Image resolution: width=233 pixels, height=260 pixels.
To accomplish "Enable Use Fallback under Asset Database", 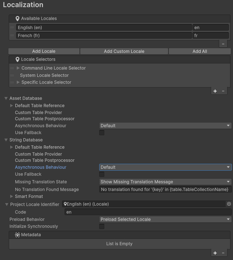I will (x=102, y=133).
